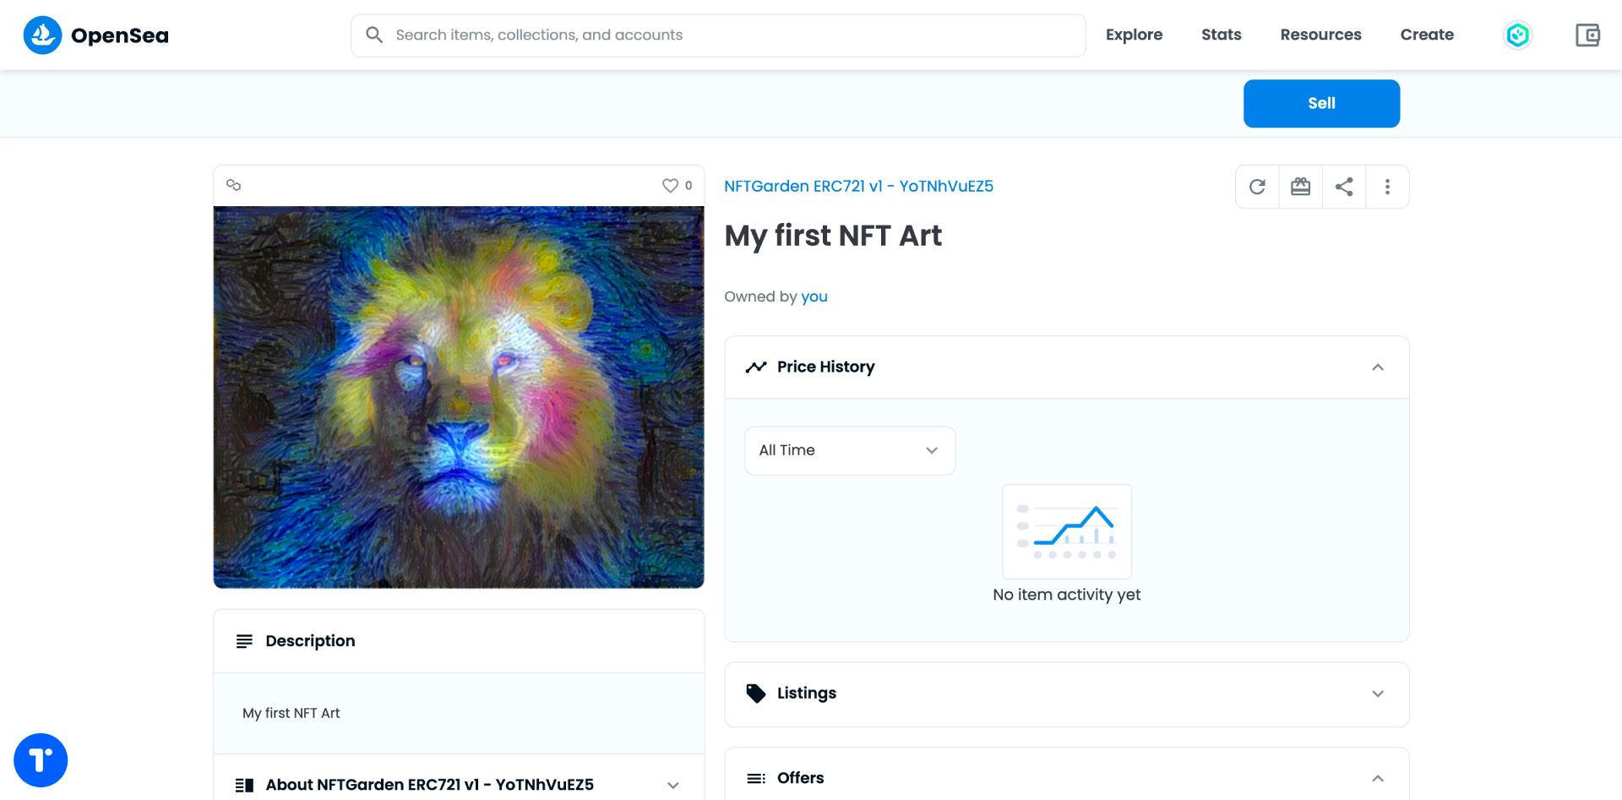The image size is (1622, 800).
Task: Open the NFTGarden ERC721 collection link
Action: 858,186
